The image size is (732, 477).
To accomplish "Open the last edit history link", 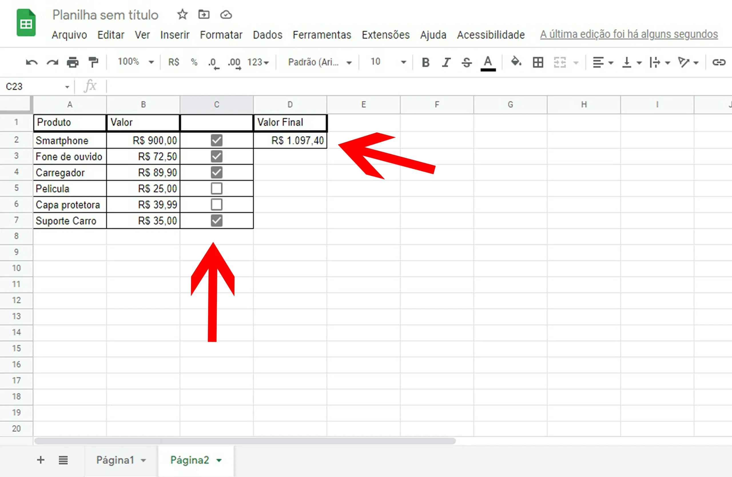I will [629, 34].
